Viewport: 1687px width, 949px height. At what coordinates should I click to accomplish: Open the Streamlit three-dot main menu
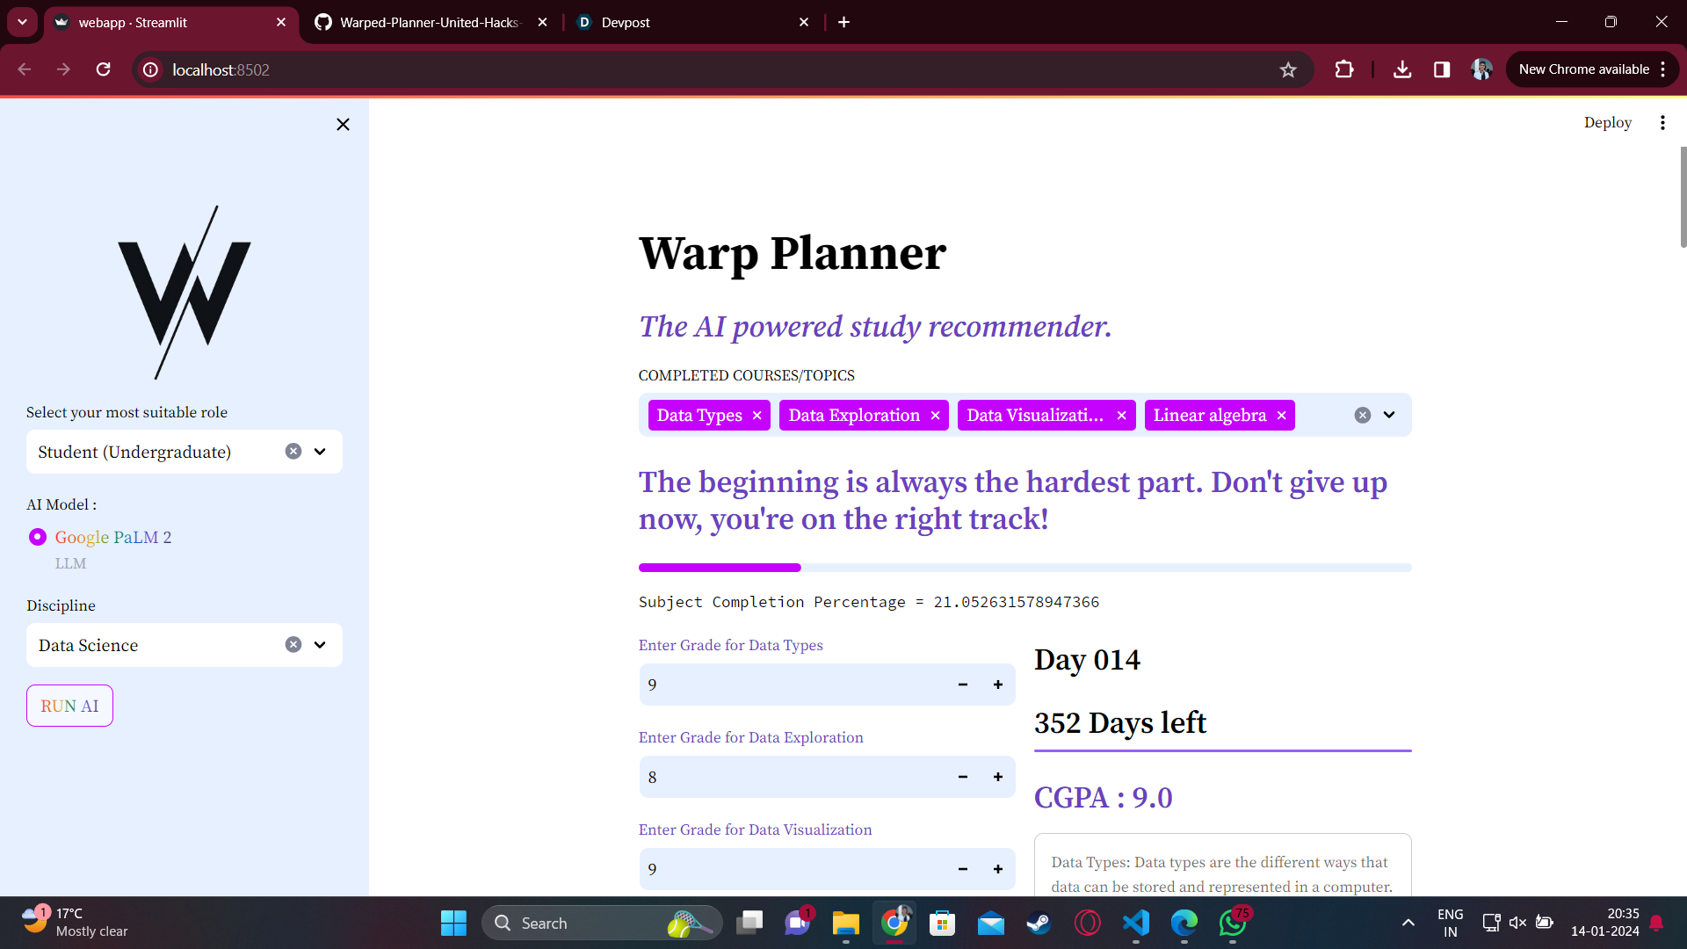1662,123
